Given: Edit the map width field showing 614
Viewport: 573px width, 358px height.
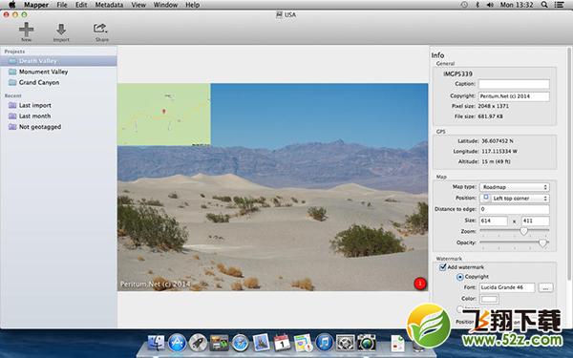Looking at the screenshot, I should point(494,221).
